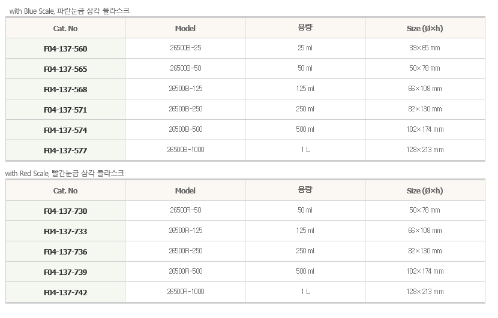
Task: Click Size (Ø×h) header in Red Scale table
Action: pyautogui.click(x=425, y=191)
